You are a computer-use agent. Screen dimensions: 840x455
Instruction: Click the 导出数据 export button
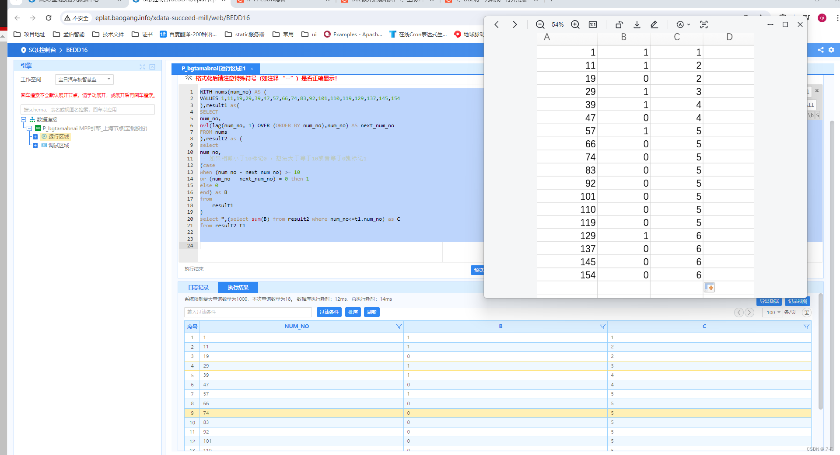pos(769,301)
